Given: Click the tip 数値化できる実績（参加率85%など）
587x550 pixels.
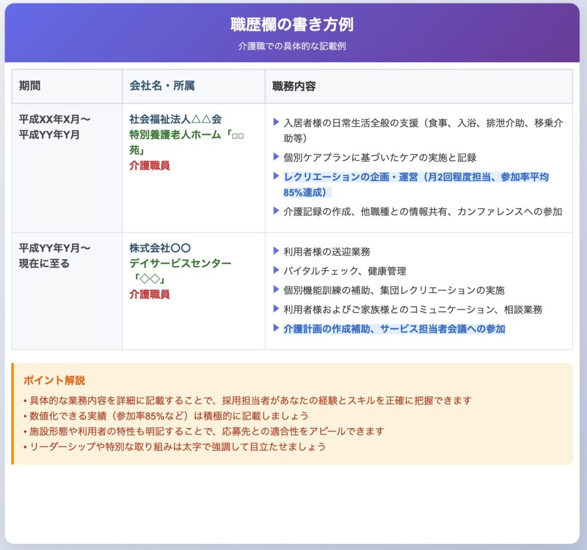Looking at the screenshot, I should pos(166,416).
